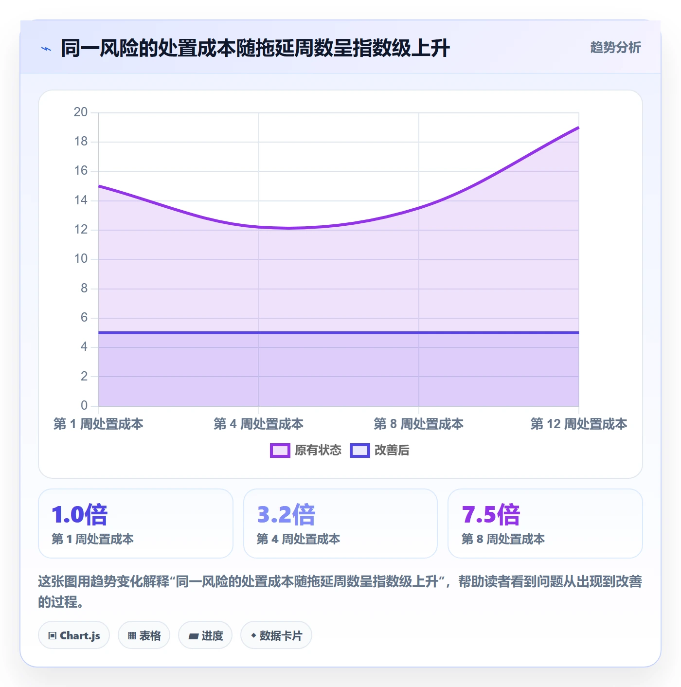Click the 1.0倍 value

(79, 515)
